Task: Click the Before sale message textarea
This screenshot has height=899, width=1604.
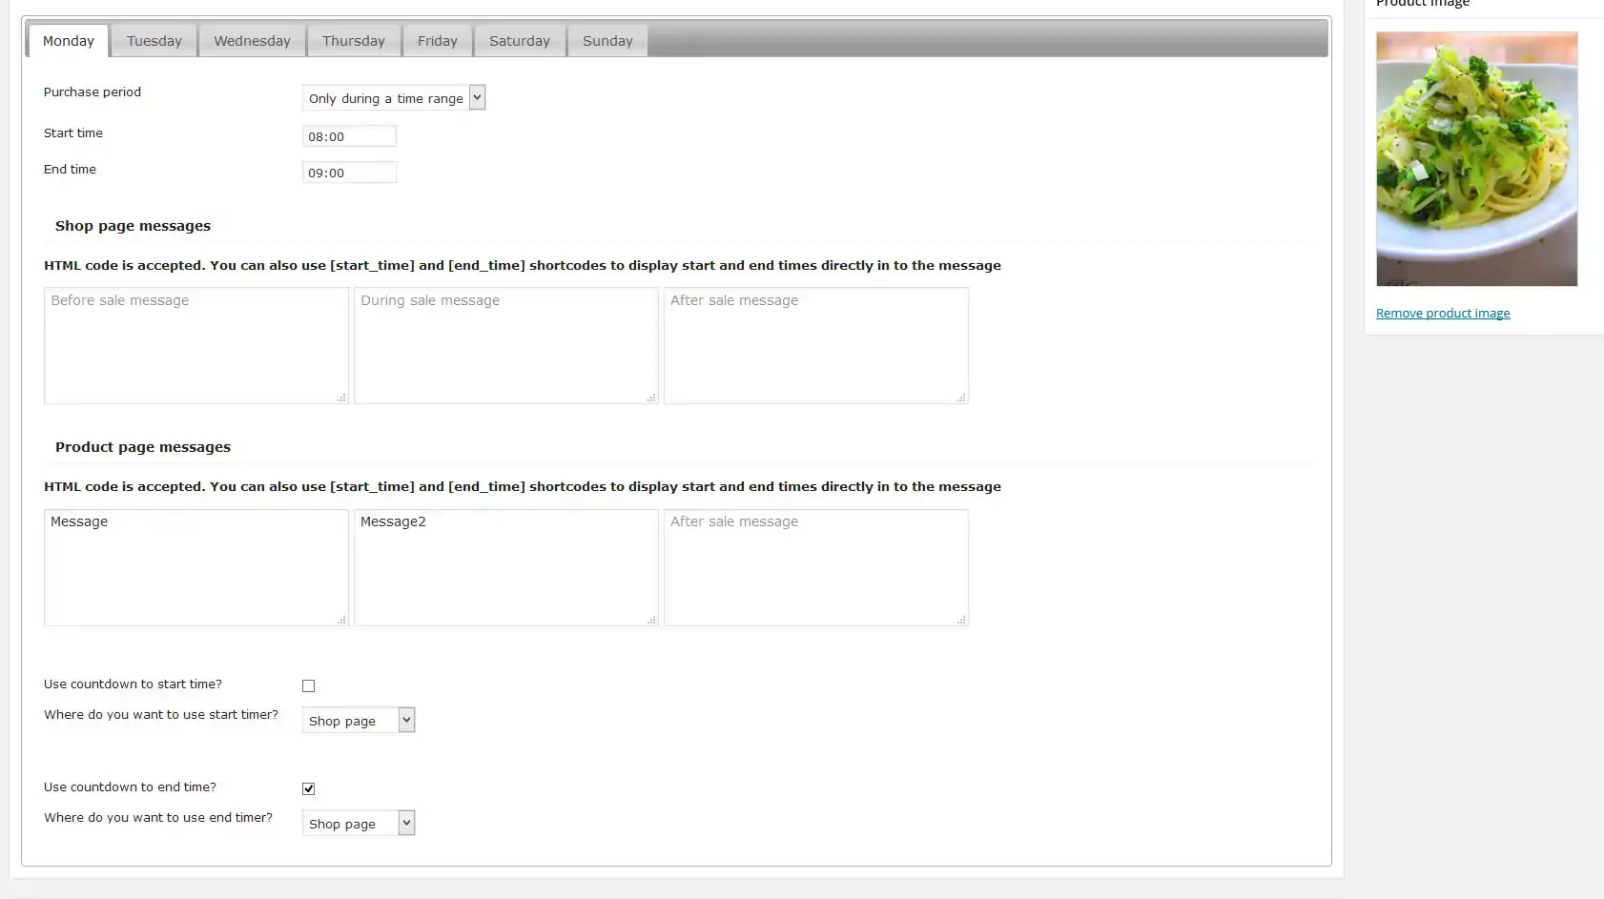Action: (195, 345)
